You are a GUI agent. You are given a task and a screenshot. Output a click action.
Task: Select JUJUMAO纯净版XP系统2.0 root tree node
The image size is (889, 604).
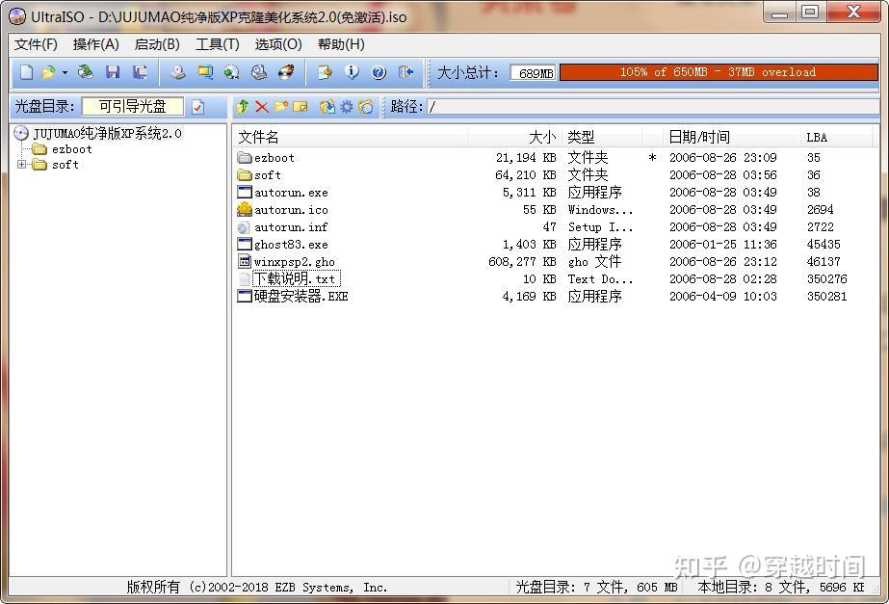pos(107,134)
